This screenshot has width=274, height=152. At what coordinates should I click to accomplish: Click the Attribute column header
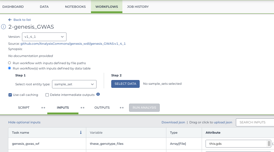coord(238,133)
